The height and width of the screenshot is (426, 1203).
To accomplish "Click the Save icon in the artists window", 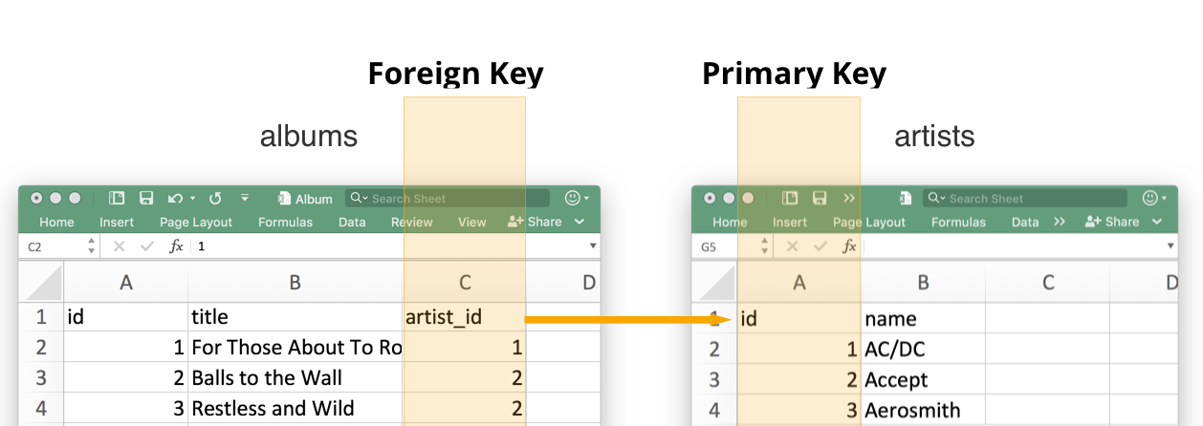I will (x=820, y=199).
